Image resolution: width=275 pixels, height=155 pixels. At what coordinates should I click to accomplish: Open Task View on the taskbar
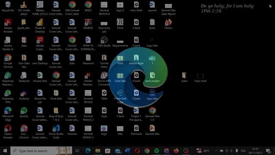[77, 151]
